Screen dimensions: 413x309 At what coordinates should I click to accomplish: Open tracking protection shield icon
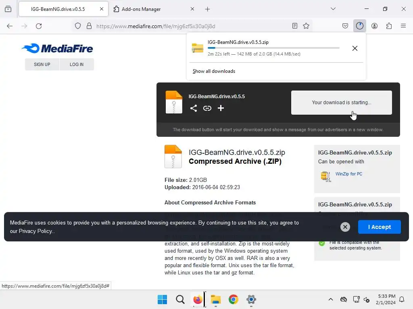[x=78, y=26]
